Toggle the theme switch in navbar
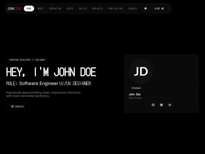Screen dimensions: 205x154 point(145,8)
